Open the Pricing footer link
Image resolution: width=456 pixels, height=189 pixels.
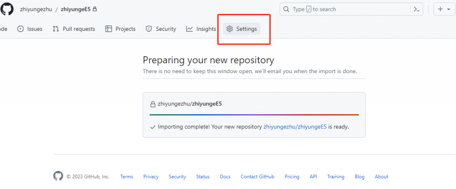coord(292,177)
